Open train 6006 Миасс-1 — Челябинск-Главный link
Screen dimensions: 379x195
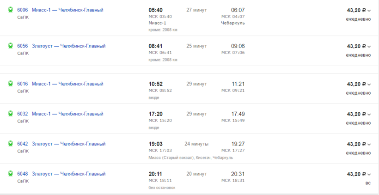tap(60, 10)
